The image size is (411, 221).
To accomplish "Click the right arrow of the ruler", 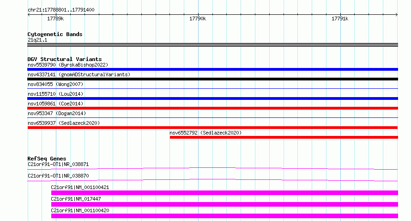I will tap(397, 15).
